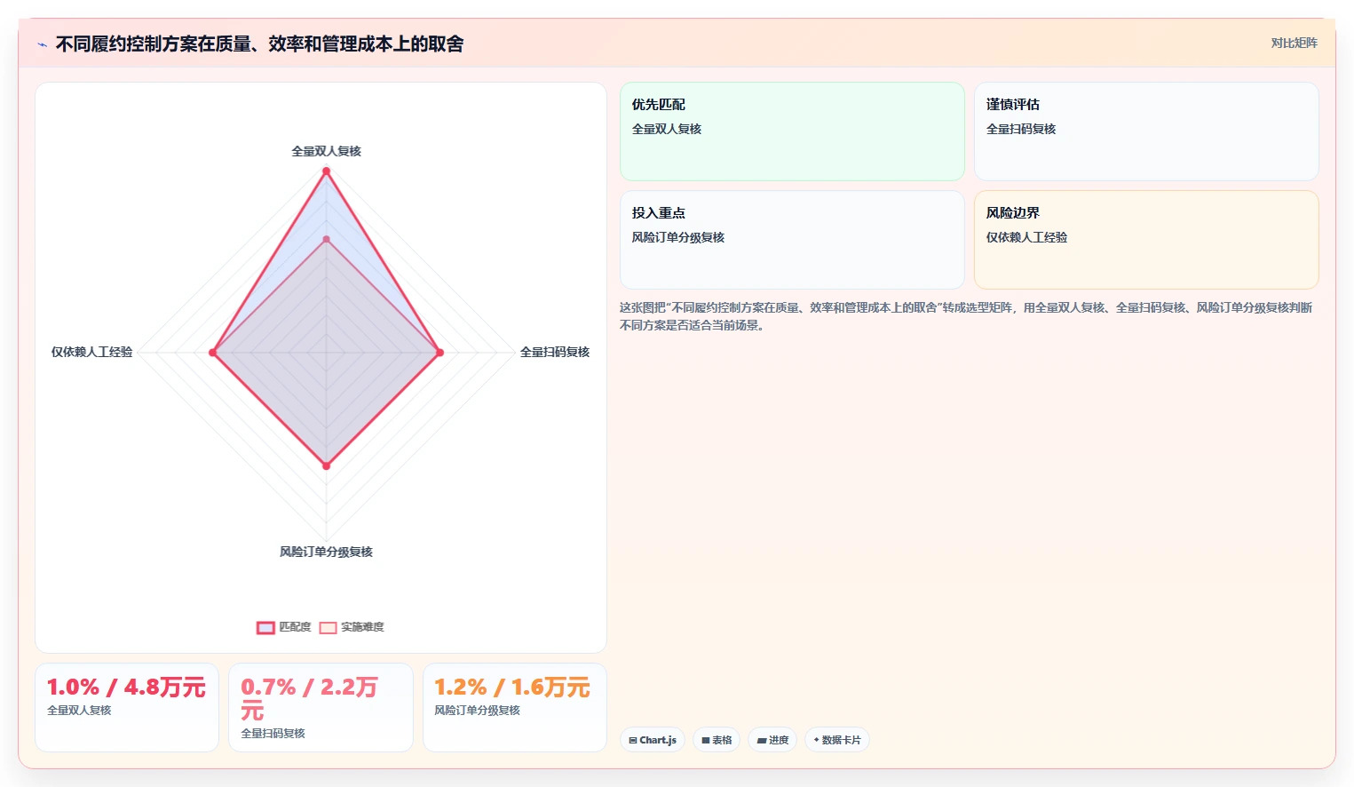Click the Chart.js tag icon
The width and height of the screenshot is (1354, 787).
pos(633,740)
